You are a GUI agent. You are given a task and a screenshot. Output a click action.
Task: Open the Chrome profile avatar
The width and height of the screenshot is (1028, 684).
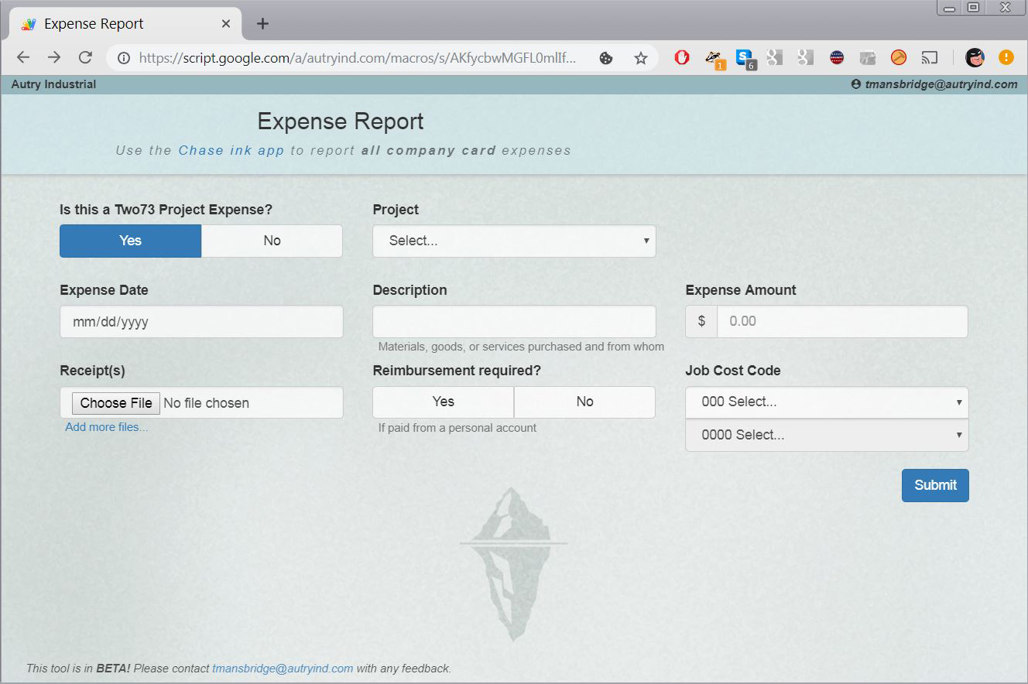(974, 57)
